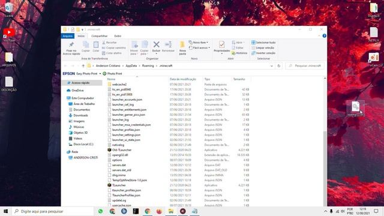Sort by Data de modificação column

[x=185, y=79]
